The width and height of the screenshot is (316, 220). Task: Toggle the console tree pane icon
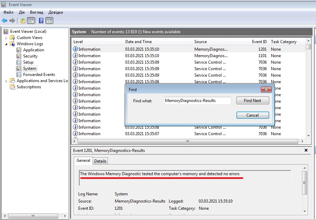tap(31, 21)
